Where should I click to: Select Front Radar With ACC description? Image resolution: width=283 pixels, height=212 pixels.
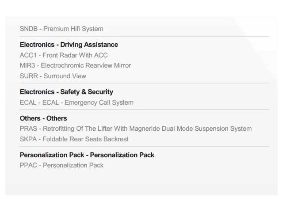click(x=75, y=55)
